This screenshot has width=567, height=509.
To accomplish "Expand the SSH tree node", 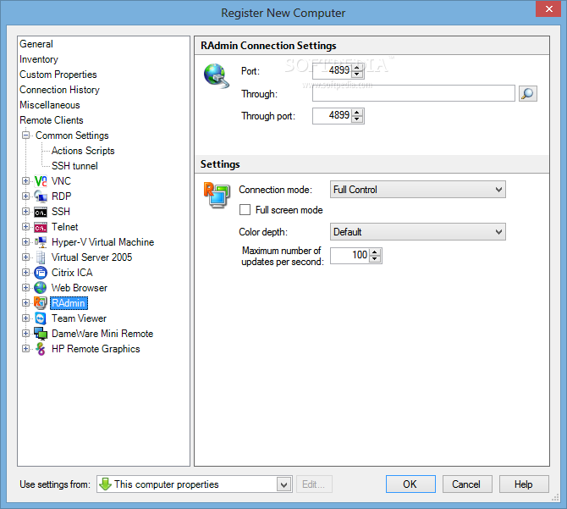I will tap(25, 211).
